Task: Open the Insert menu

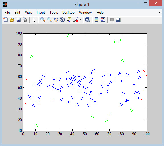Action: [41, 13]
